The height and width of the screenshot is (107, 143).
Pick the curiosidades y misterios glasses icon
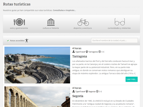click(120, 22)
